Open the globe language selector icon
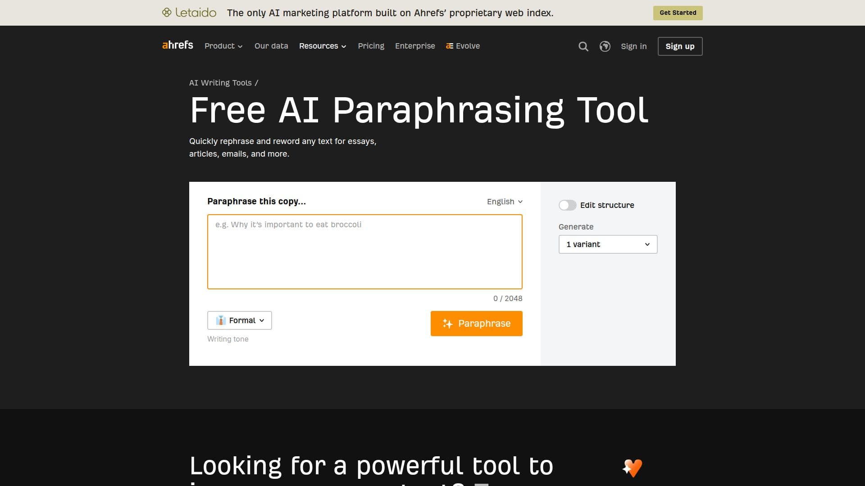865x486 pixels. pyautogui.click(x=605, y=46)
